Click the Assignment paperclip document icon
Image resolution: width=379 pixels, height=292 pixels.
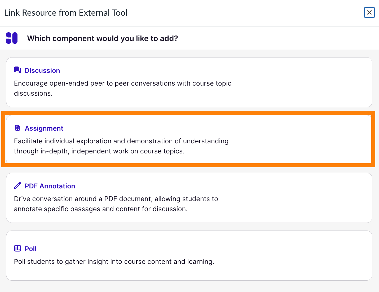click(x=17, y=128)
